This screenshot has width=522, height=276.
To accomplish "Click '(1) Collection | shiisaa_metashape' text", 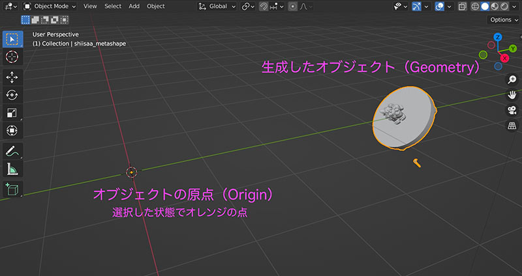I will click(79, 44).
